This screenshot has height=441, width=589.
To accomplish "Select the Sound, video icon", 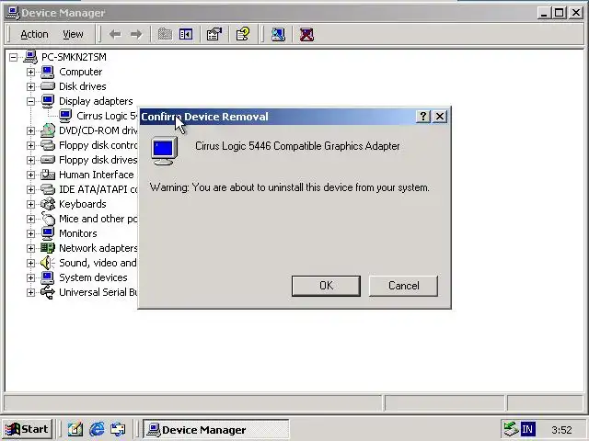I will [48, 263].
